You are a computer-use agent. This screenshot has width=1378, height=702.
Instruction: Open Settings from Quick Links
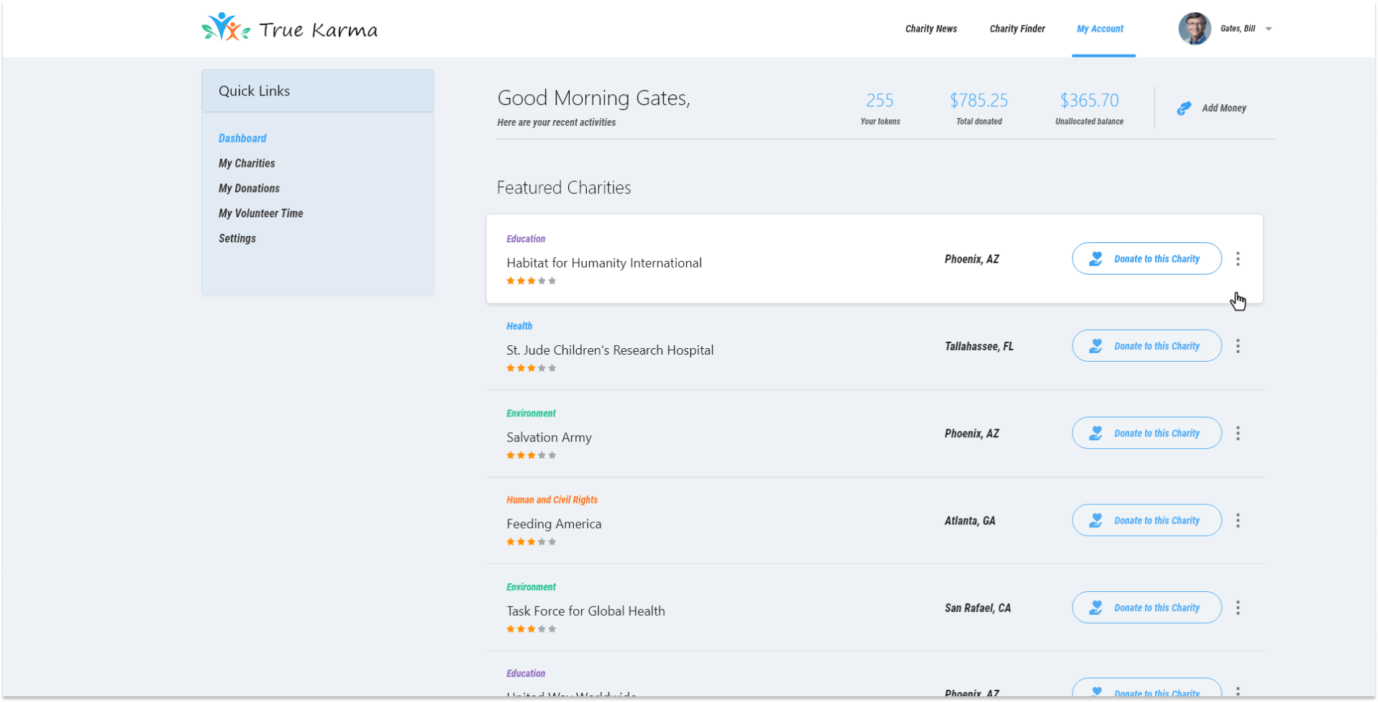click(237, 239)
